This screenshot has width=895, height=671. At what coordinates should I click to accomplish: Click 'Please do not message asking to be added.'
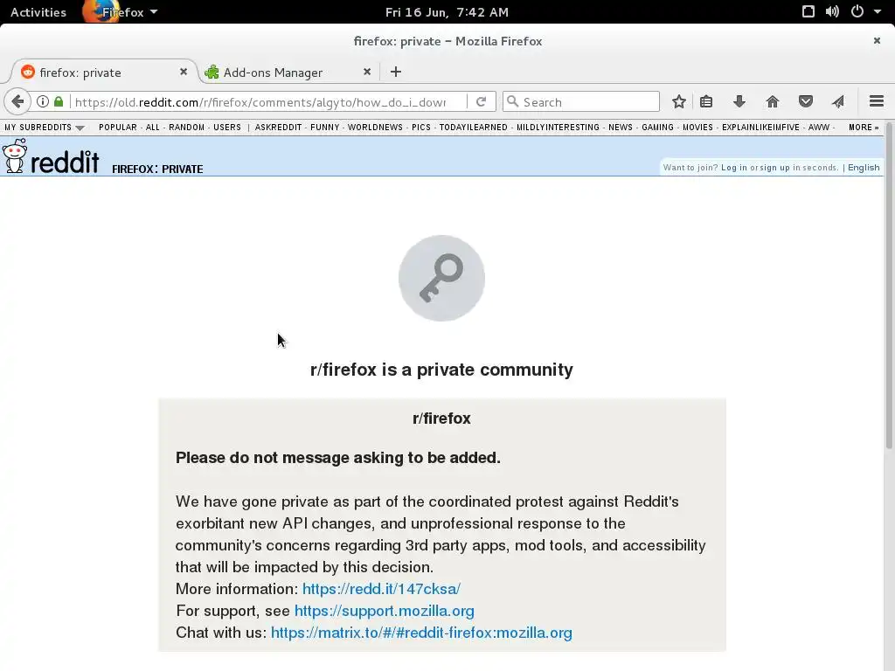tap(338, 458)
